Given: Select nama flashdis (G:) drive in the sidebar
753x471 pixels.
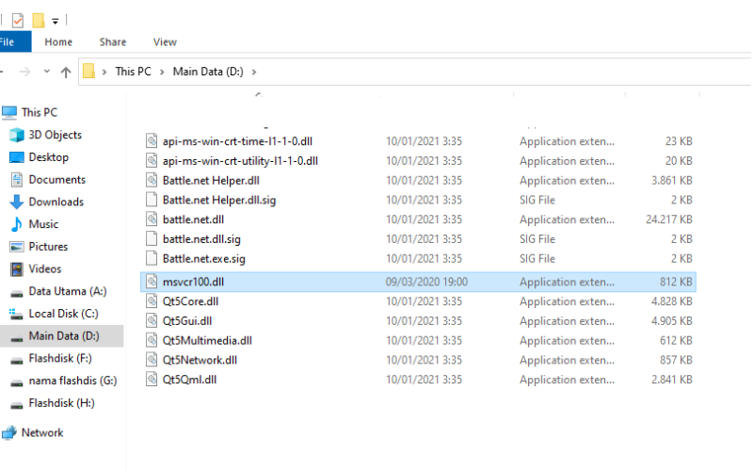Looking at the screenshot, I should click(72, 381).
